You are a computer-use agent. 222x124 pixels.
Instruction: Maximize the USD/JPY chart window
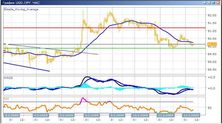click(x=214, y=3)
